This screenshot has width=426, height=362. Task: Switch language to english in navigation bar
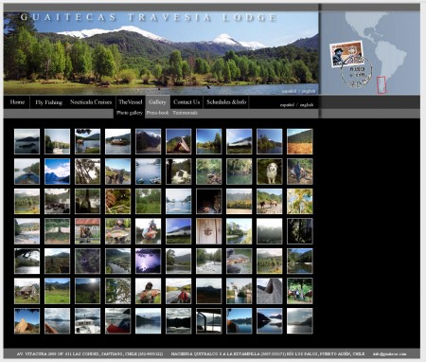point(307,105)
